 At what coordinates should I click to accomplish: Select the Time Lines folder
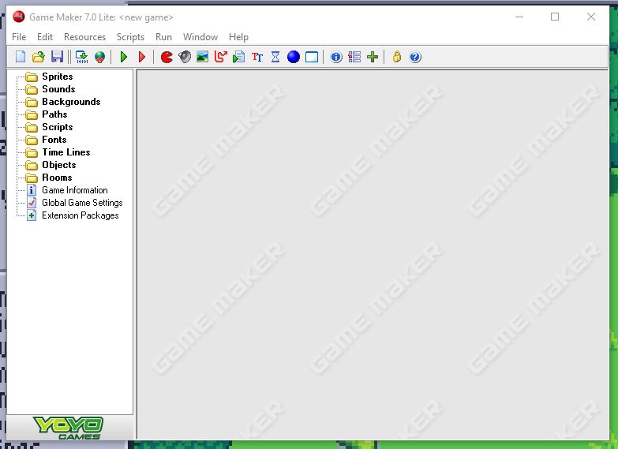point(66,152)
